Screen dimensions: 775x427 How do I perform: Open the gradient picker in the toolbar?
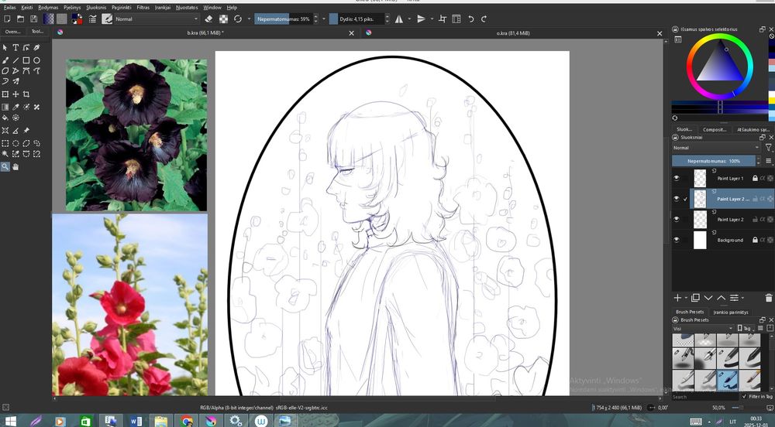point(48,19)
